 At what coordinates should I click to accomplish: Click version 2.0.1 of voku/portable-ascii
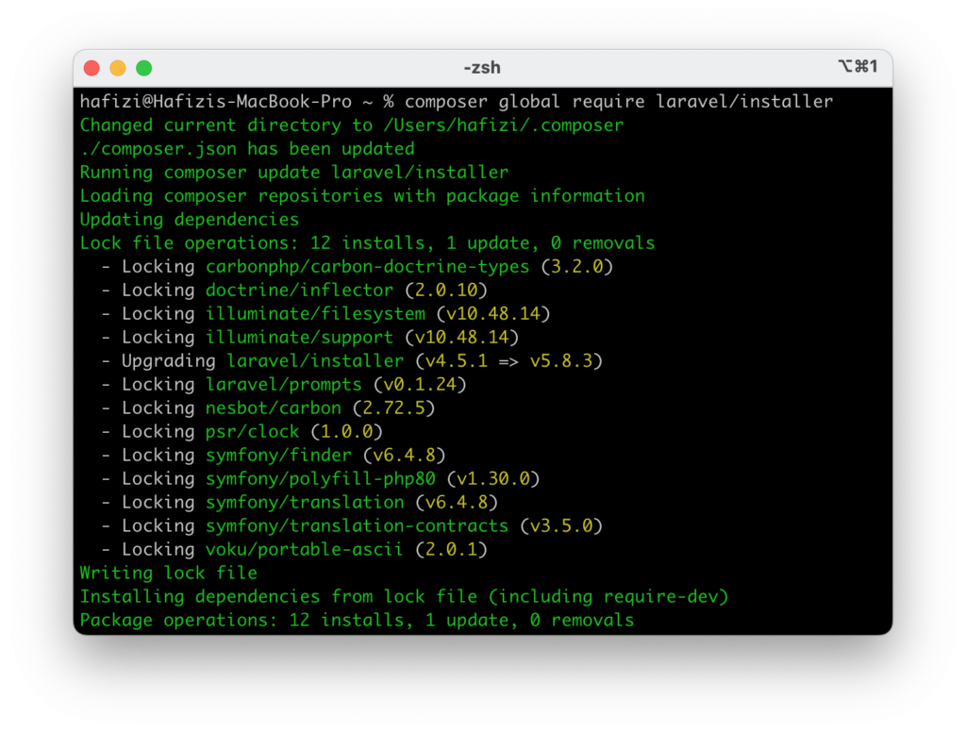point(452,550)
